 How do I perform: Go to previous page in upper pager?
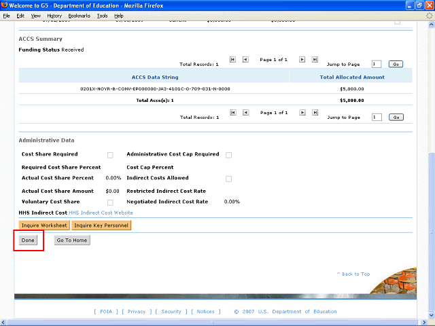click(x=245, y=59)
